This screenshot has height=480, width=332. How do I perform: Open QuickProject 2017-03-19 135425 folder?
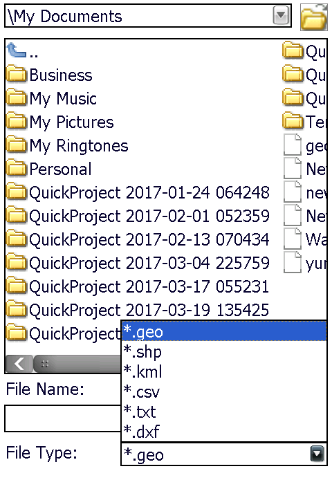[x=138, y=310]
